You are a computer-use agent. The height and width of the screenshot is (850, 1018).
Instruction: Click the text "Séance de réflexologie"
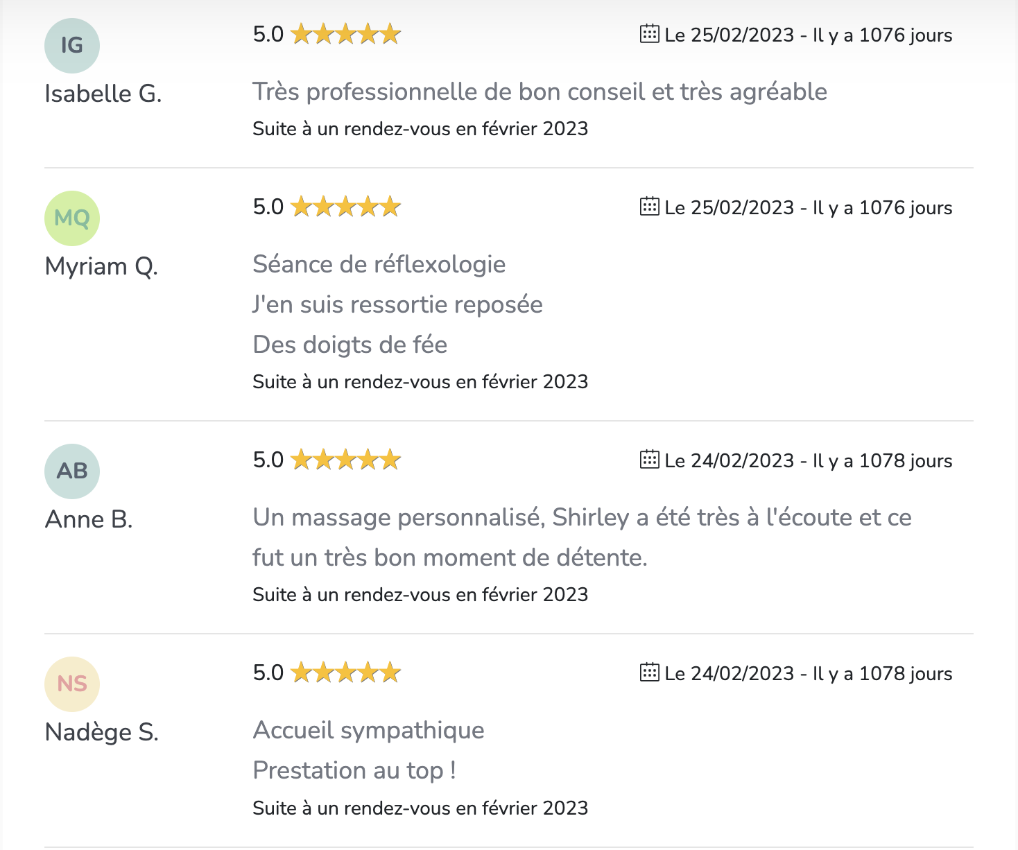click(x=379, y=264)
